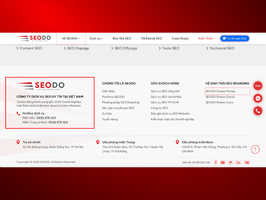This screenshot has height=200, width=266.
Task: Expand the Dịch vụ dropdown menu
Action: [x=96, y=38]
